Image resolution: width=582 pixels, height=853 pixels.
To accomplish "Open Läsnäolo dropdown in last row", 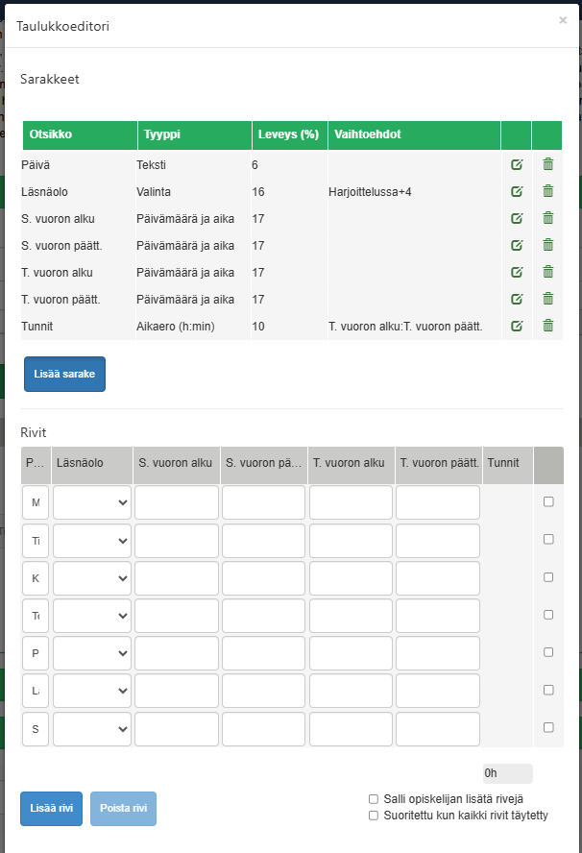I will click(92, 729).
